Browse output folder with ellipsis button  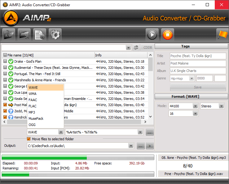[x=141, y=146]
